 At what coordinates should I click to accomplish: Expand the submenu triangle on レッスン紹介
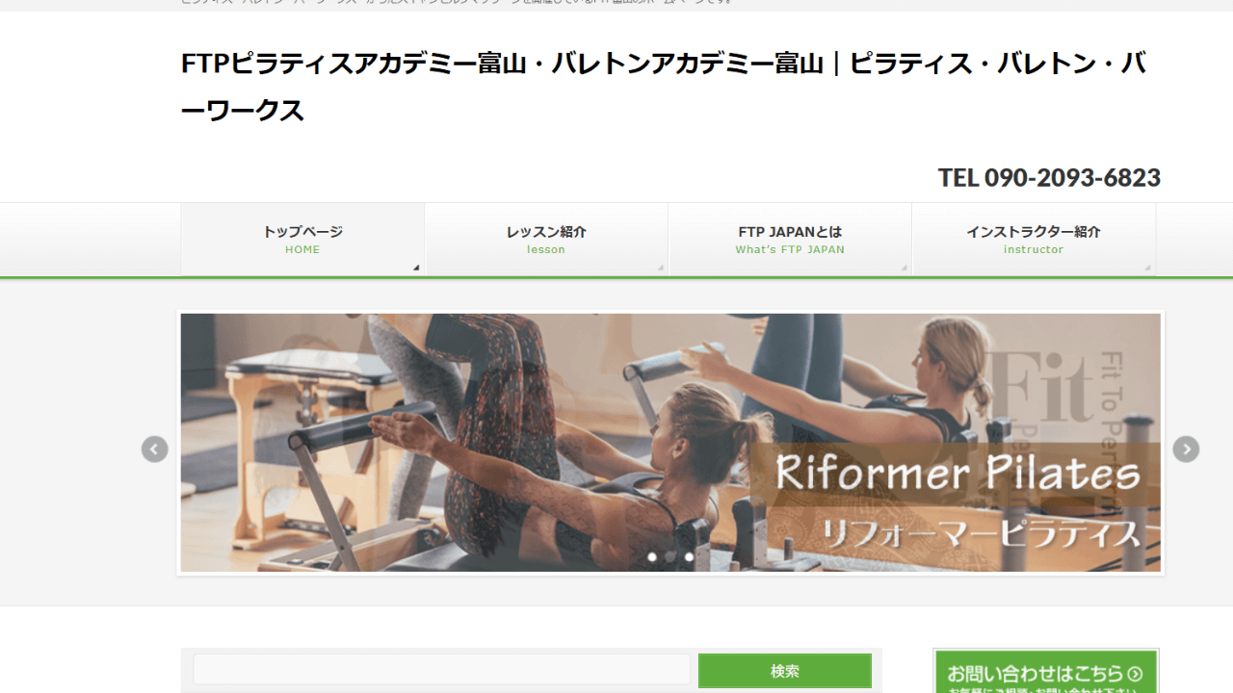[x=660, y=268]
